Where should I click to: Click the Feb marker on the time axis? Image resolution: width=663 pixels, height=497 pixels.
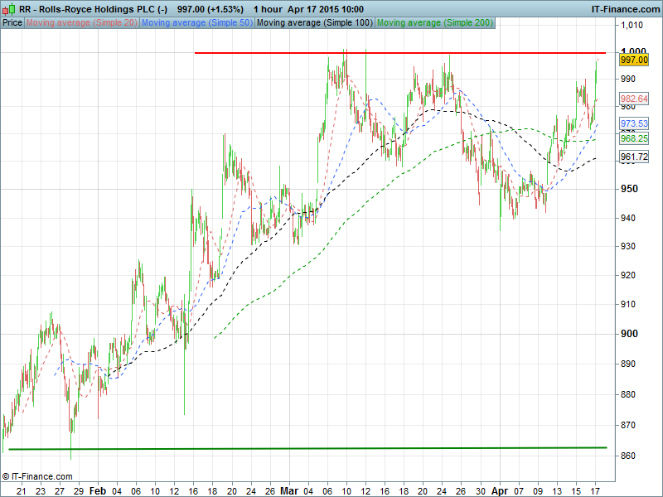tap(97, 490)
